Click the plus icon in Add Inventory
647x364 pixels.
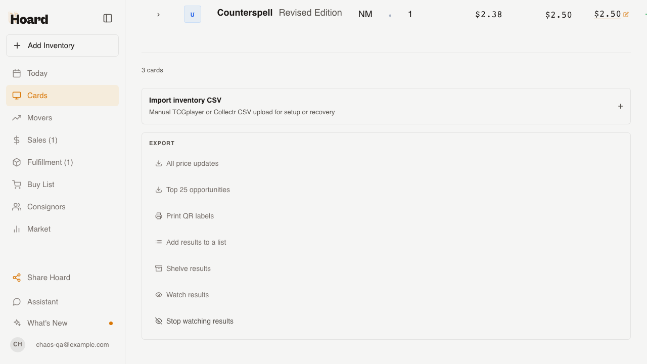[x=17, y=45]
